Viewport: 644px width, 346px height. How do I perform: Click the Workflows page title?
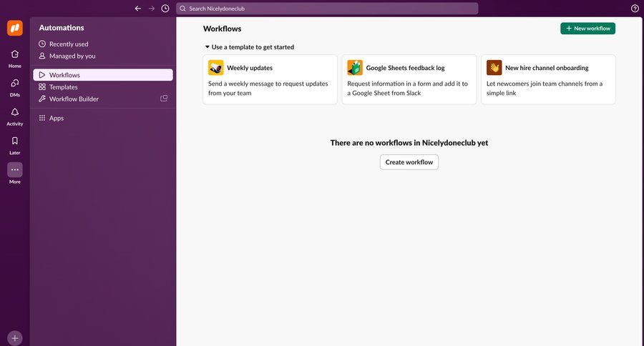223,29
